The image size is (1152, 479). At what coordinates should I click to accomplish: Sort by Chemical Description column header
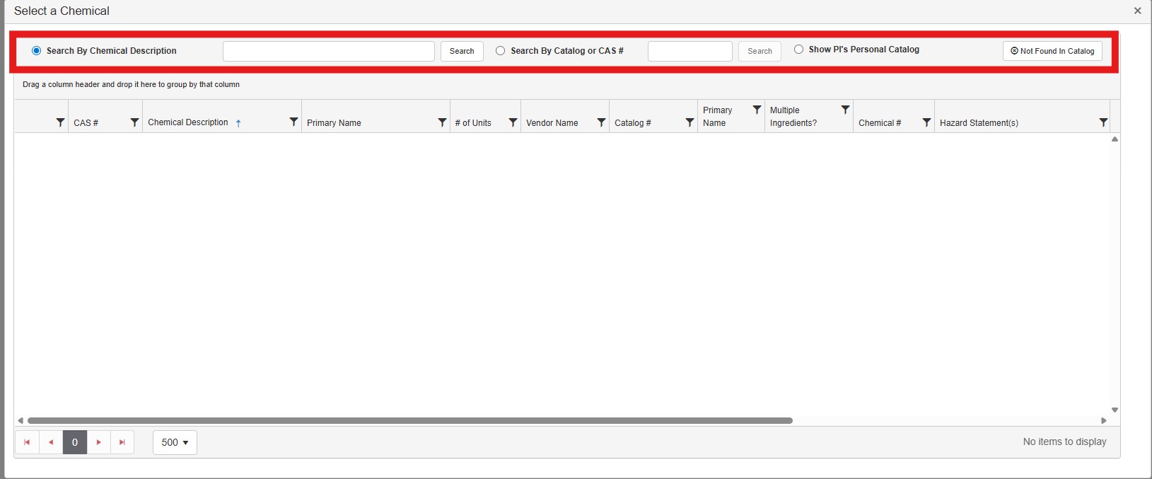[x=188, y=122]
